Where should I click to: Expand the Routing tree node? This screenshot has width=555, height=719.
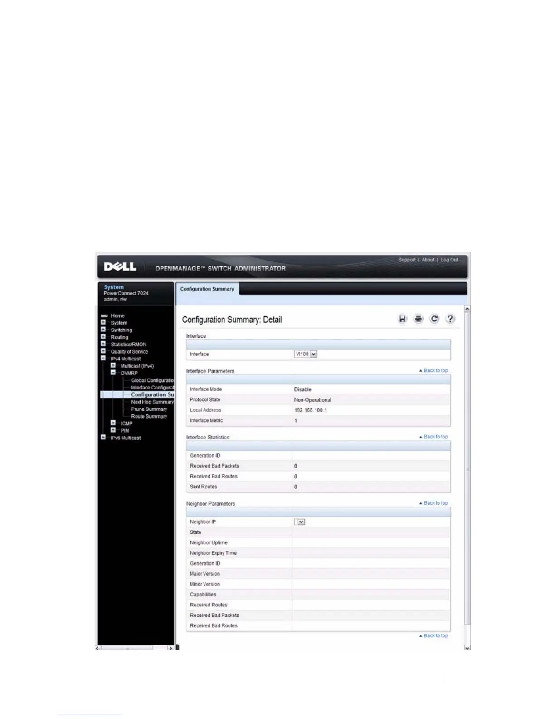point(103,337)
